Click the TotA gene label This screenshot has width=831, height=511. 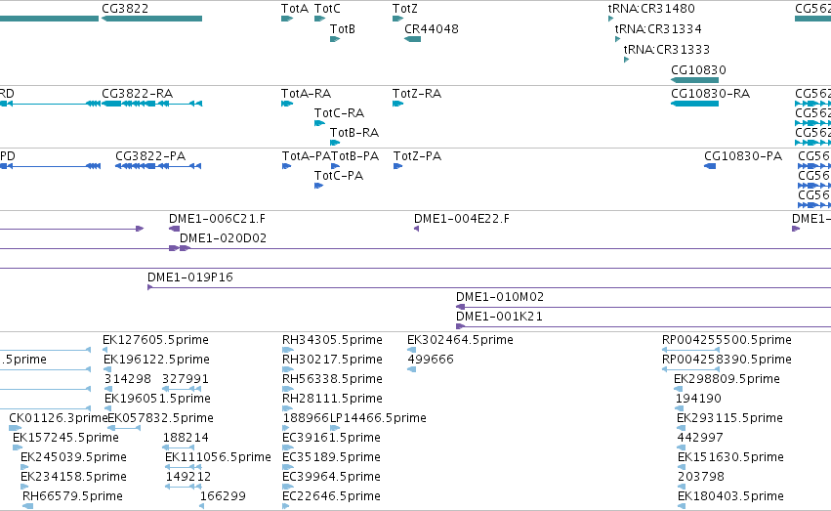(295, 9)
